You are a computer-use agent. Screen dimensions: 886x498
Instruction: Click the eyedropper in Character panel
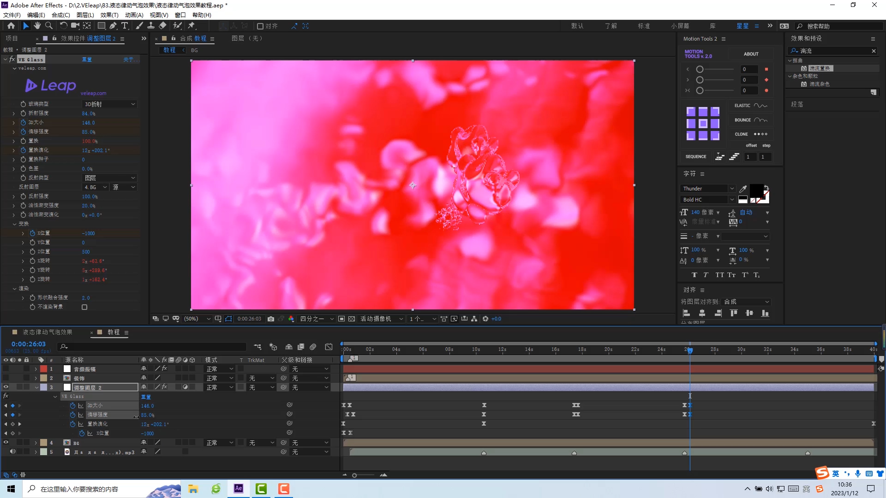point(743,189)
